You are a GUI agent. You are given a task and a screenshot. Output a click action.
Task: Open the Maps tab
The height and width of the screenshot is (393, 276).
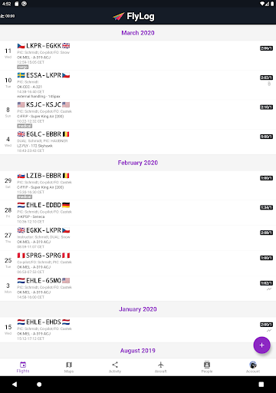(x=69, y=367)
